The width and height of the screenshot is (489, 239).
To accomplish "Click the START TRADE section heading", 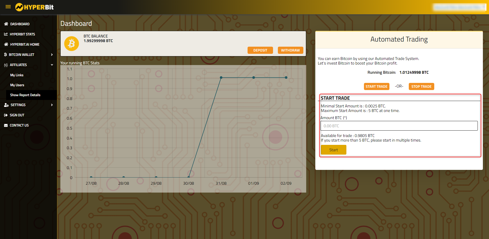I will tap(335, 98).
